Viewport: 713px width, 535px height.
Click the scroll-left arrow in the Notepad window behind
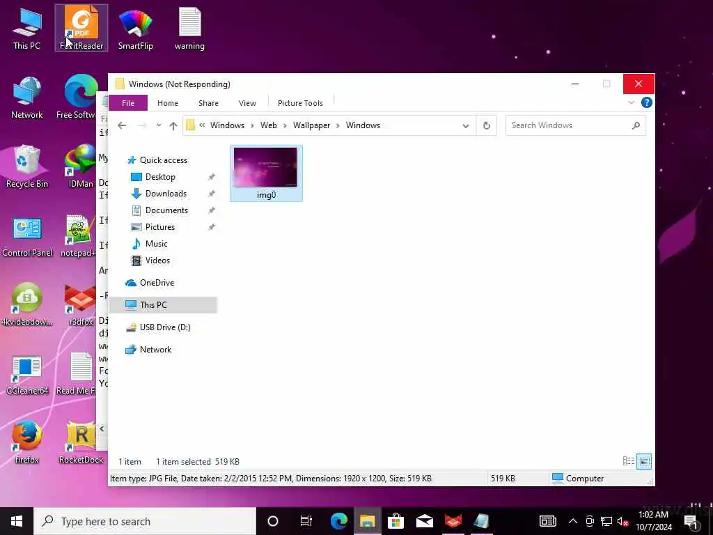click(102, 428)
